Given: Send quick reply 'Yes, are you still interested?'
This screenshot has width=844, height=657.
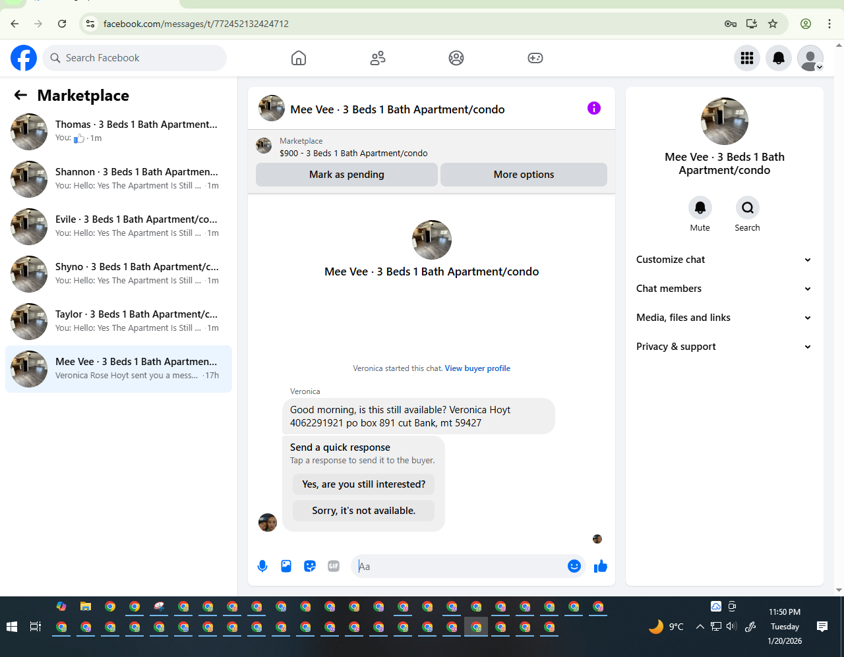Looking at the screenshot, I should pos(364,484).
